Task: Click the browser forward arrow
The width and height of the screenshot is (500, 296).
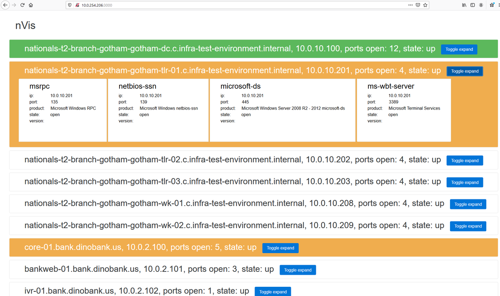Action: tap(13, 5)
